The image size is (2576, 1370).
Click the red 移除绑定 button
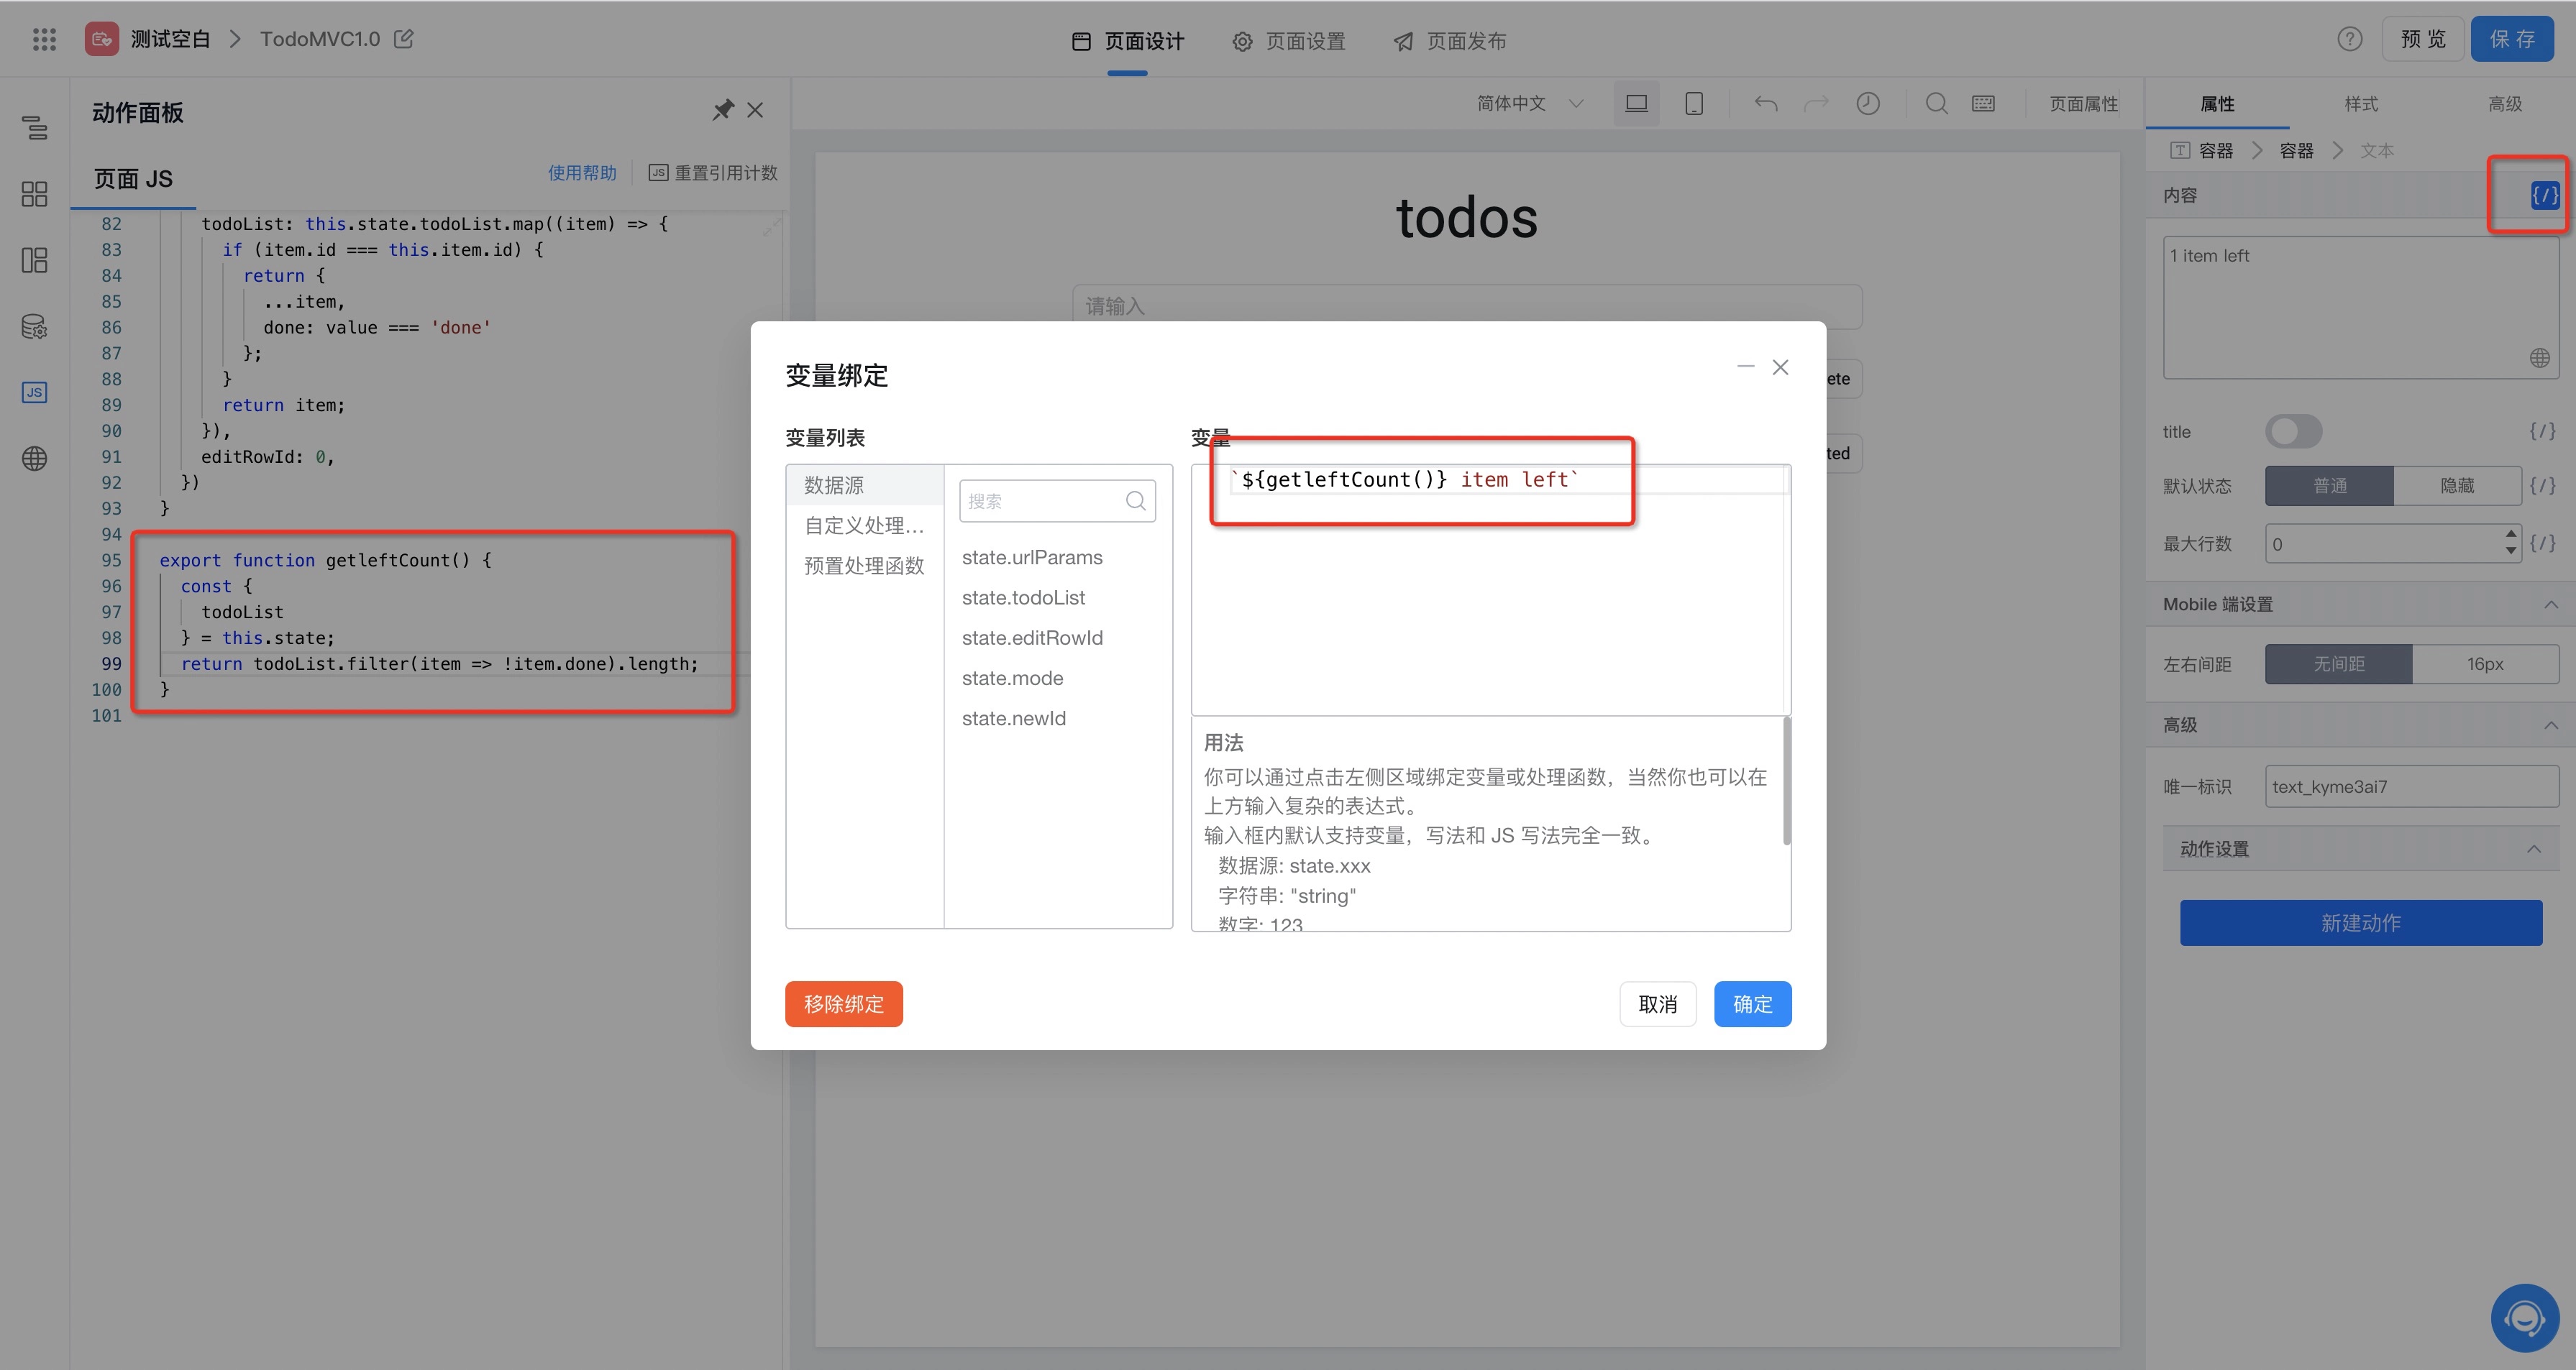(843, 1004)
